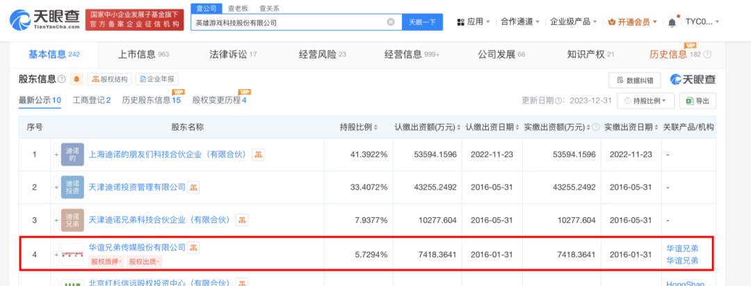Open 北京红杉信远股权投资中心 link
The width and height of the screenshot is (751, 286).
160,283
